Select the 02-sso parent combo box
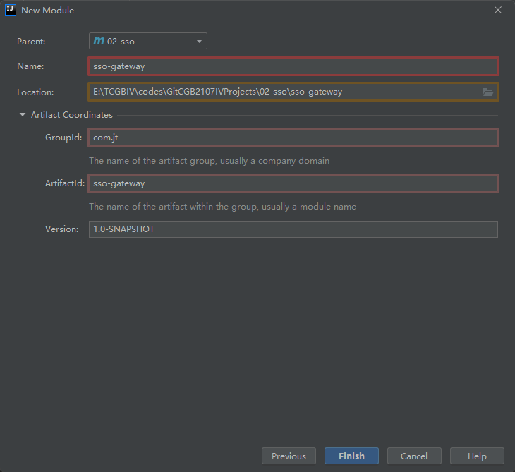 [x=147, y=42]
